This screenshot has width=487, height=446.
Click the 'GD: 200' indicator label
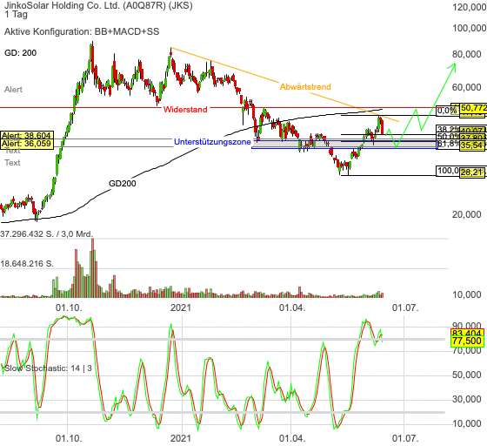pyautogui.click(x=21, y=53)
